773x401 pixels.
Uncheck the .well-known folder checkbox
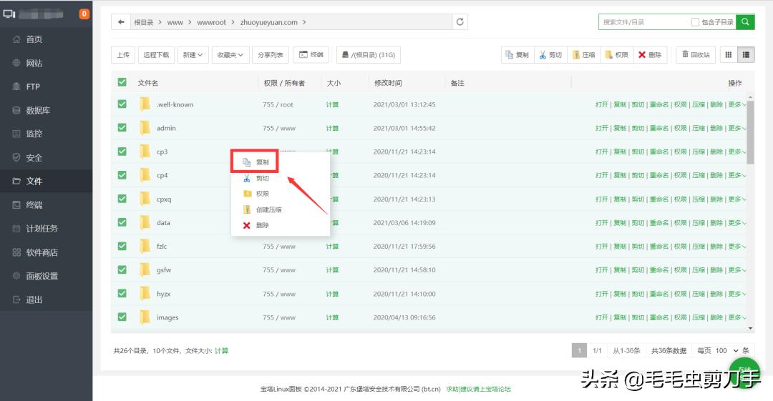122,104
